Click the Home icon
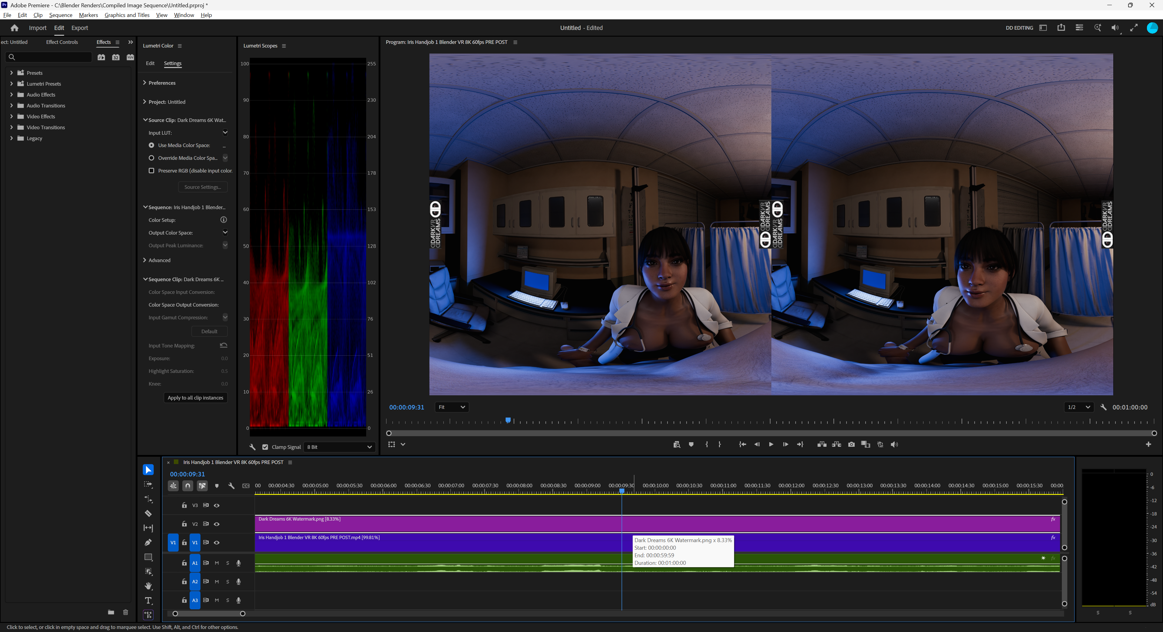 pos(15,28)
